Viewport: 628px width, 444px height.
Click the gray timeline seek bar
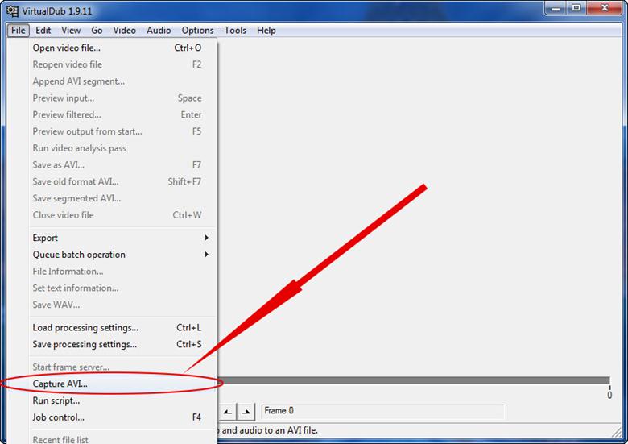[414, 380]
